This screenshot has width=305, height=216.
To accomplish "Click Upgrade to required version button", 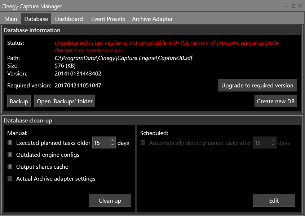I will click(x=257, y=85).
